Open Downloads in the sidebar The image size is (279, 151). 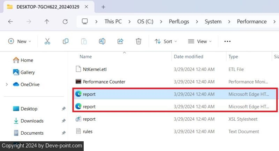coord(32,121)
